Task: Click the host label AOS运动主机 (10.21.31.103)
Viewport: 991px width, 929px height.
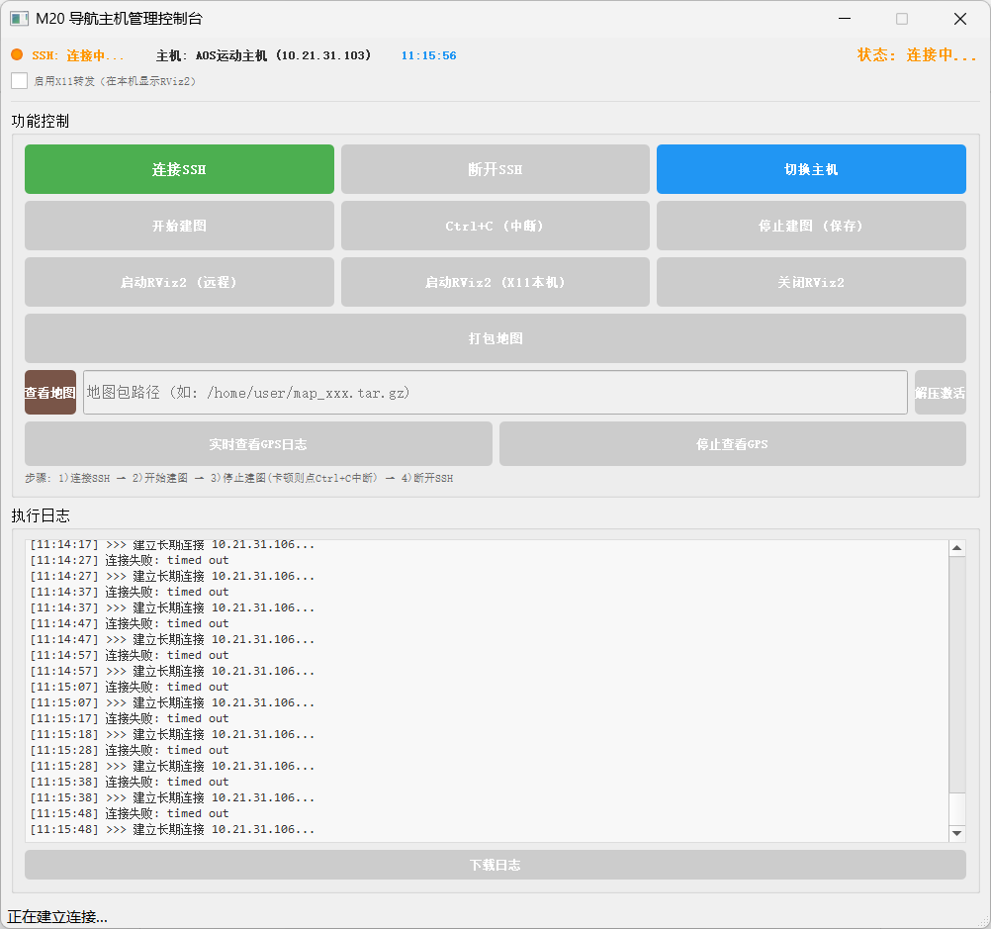Action: 263,55
